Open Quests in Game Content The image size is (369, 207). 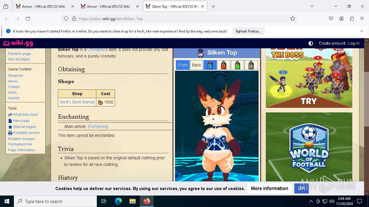coord(14,98)
